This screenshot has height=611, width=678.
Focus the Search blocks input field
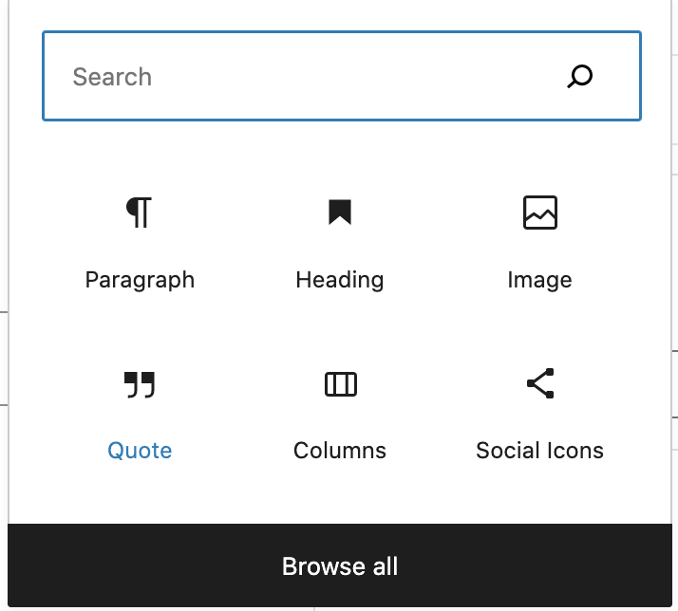coord(313,77)
